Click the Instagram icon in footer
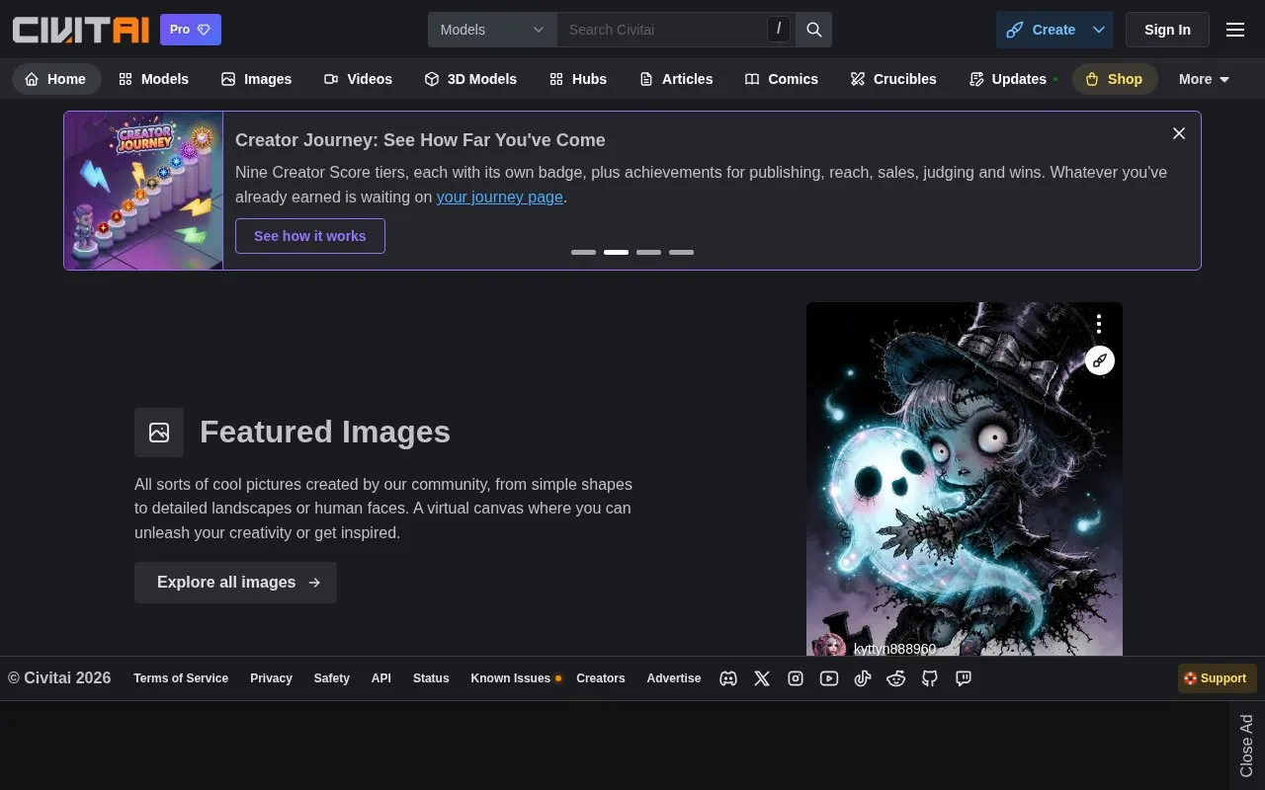This screenshot has height=790, width=1265. (796, 678)
